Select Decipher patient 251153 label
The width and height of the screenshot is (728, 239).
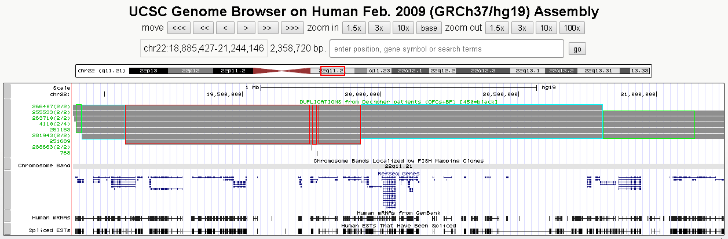(x=60, y=130)
